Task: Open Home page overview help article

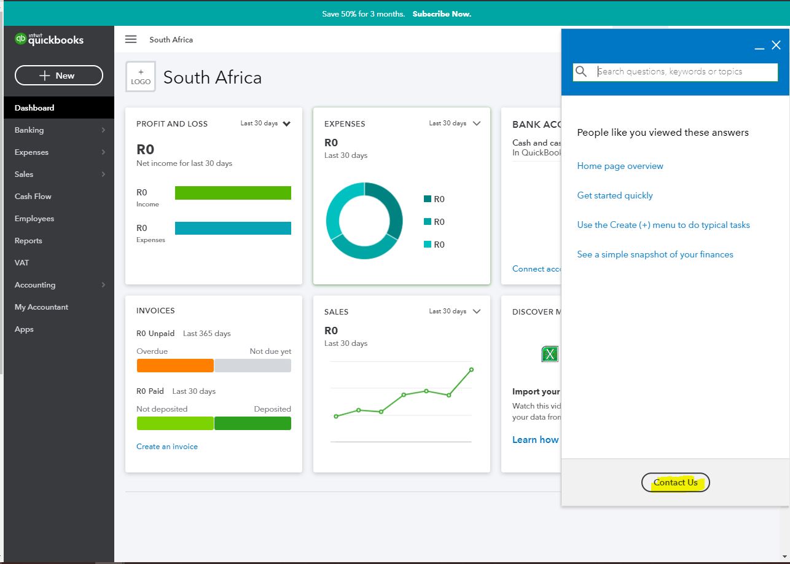Action: point(620,166)
